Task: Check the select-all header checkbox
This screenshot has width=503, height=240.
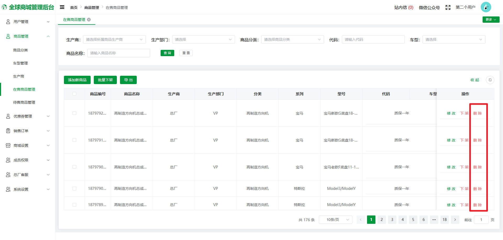Action: [74, 94]
